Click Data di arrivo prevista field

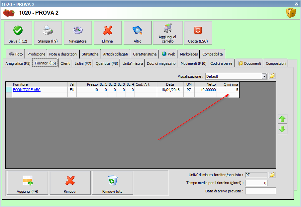260,191
